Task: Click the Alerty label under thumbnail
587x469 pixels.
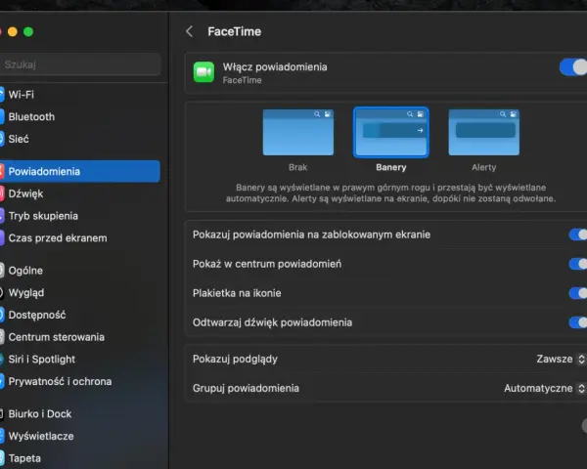Action: 483,167
